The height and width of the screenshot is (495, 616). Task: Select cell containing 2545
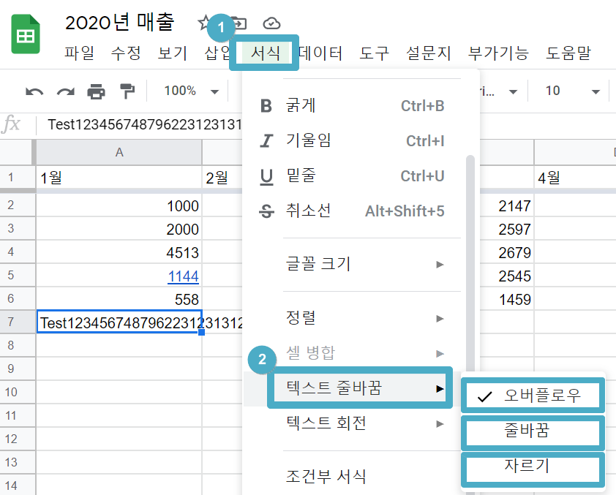click(506, 276)
